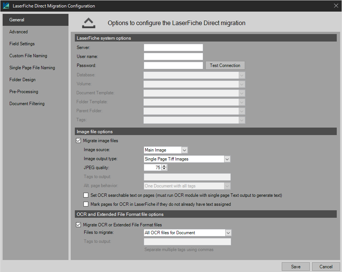This screenshot has width=342, height=272.
Task: Disable Migrate OCR or Extended File Format files
Action: coord(78,224)
